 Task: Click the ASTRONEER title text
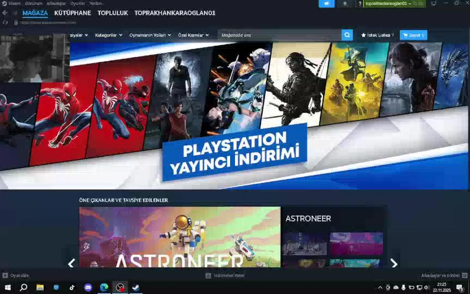pyautogui.click(x=308, y=218)
